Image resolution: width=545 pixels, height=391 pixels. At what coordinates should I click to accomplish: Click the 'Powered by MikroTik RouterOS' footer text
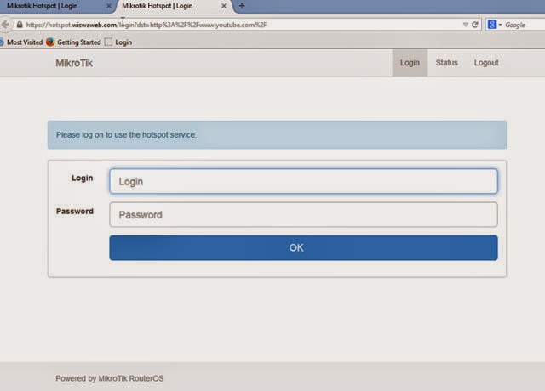pyautogui.click(x=110, y=378)
